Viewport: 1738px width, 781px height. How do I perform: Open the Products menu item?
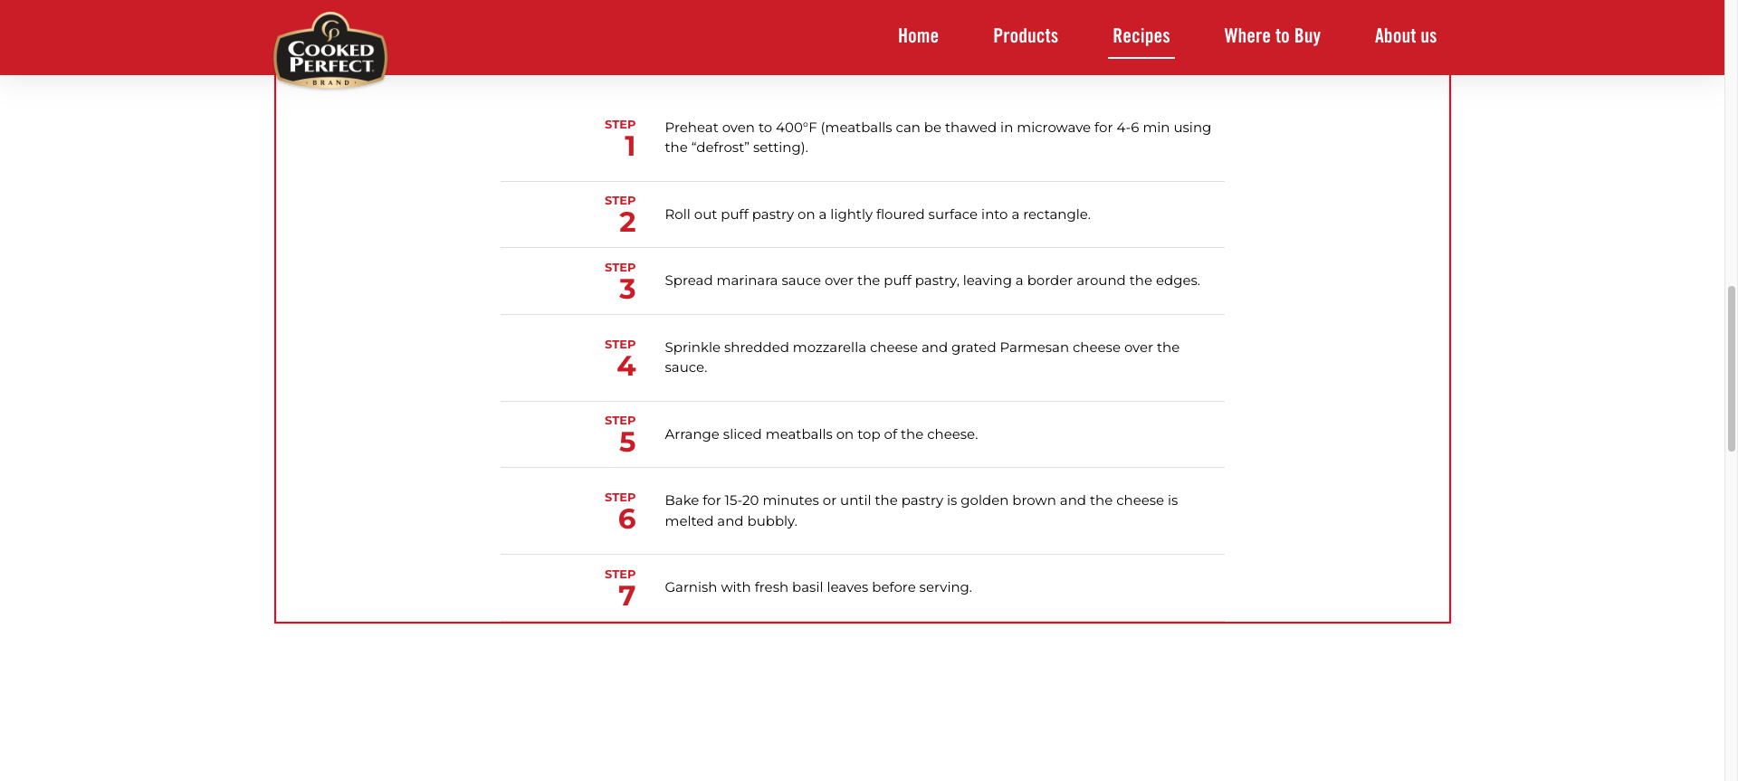tap(1025, 36)
